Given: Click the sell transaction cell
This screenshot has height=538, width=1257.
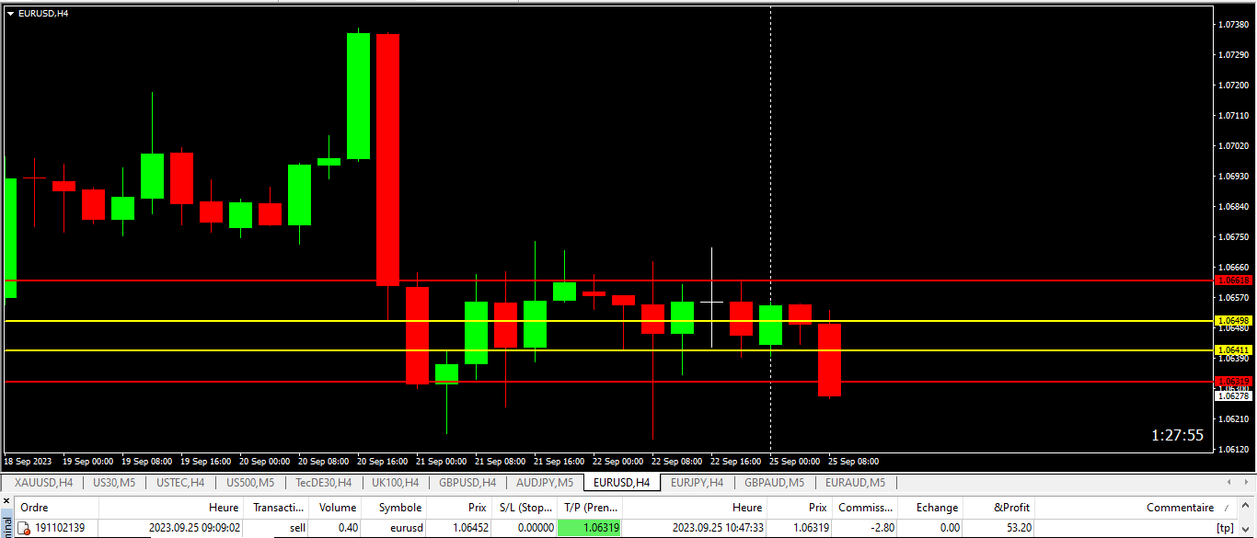Looking at the screenshot, I should [297, 528].
